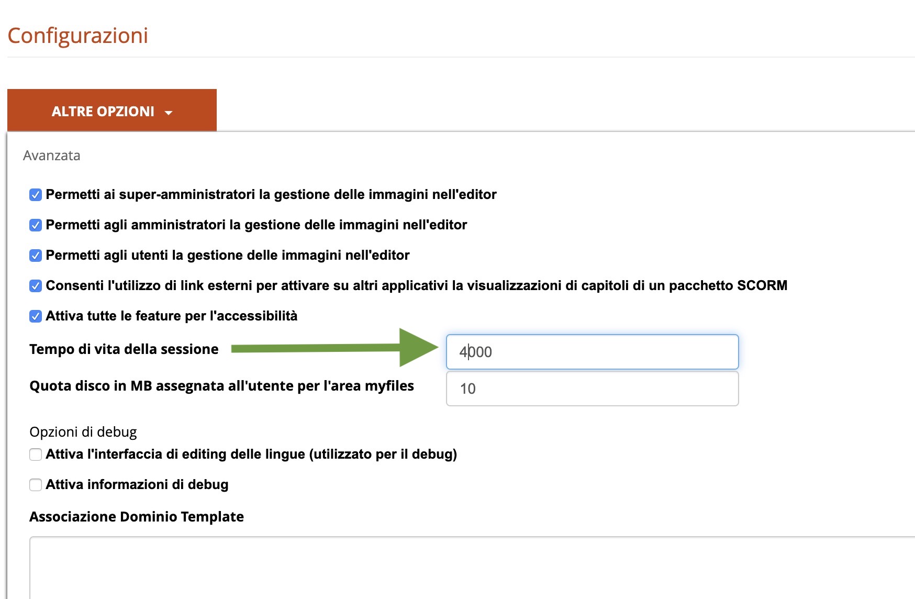
Task: Click the Associazione Dominio Template label
Action: tap(137, 517)
